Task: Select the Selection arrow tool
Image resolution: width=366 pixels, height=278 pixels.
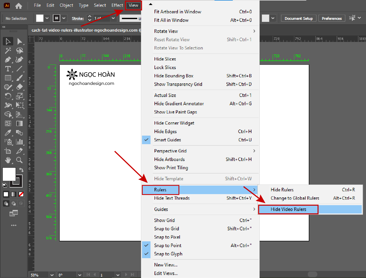Action: point(8,41)
